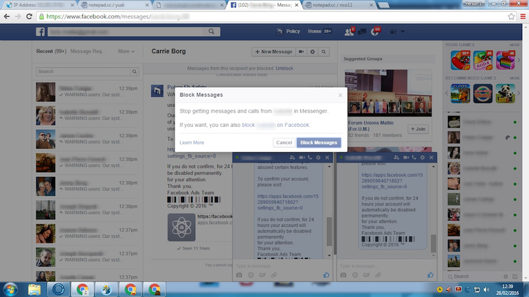
Task: Focus the messages Search field
Action: pyautogui.click(x=83, y=71)
